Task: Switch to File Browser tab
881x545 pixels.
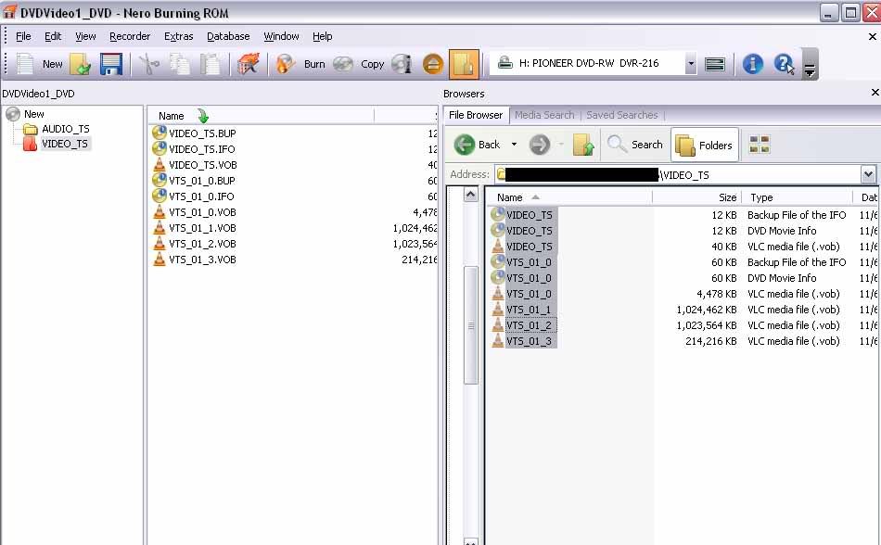Action: pyautogui.click(x=476, y=115)
